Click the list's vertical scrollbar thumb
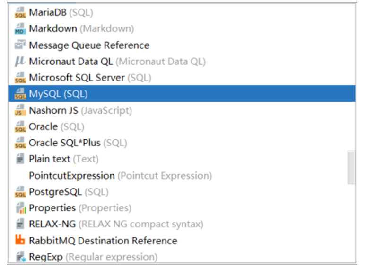 point(351,167)
